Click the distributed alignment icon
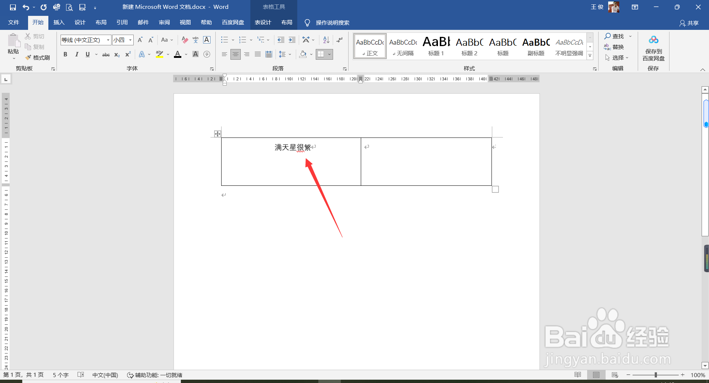 point(269,54)
